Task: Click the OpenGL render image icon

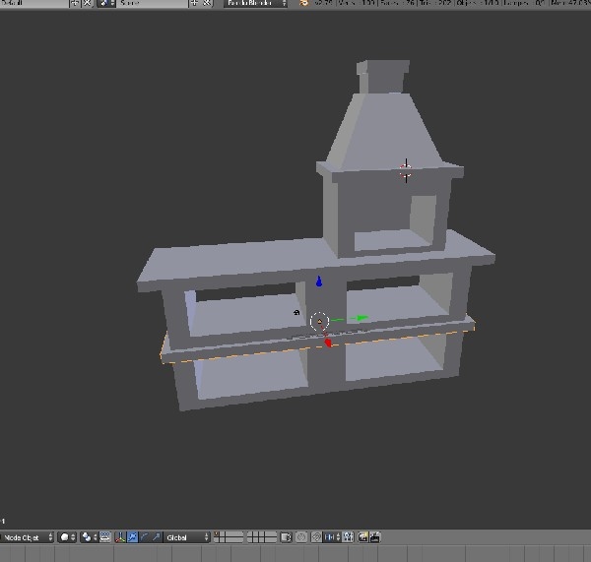Action: pos(362,537)
